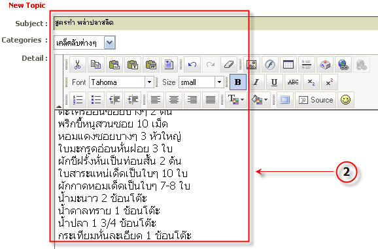Click the Subject text field

click(x=216, y=23)
